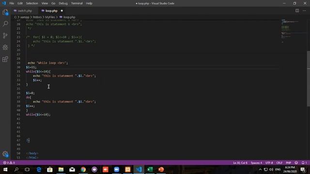Click the errors and warnings status item
This screenshot has width=310, height=174.
click(9, 163)
